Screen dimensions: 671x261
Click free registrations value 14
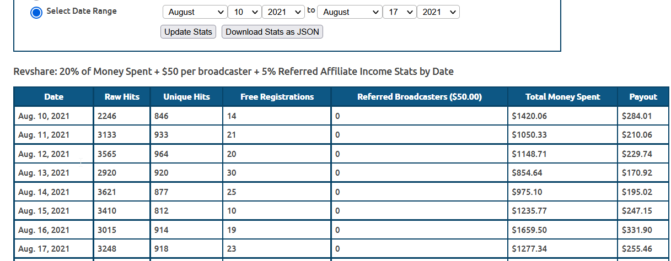pos(232,116)
